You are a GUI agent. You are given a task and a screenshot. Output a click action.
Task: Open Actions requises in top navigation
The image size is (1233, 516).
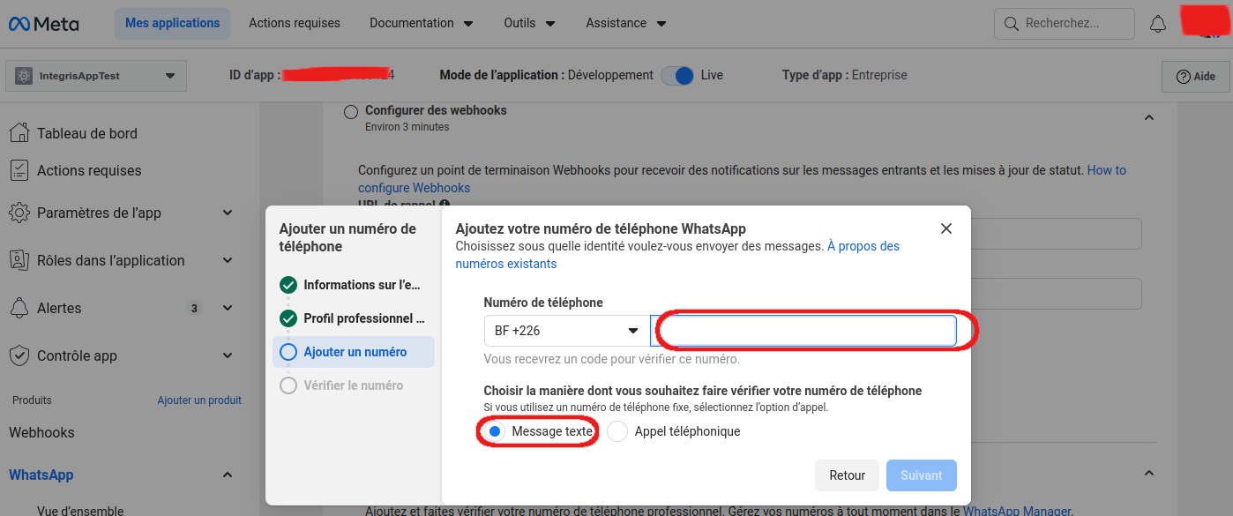[x=295, y=23]
